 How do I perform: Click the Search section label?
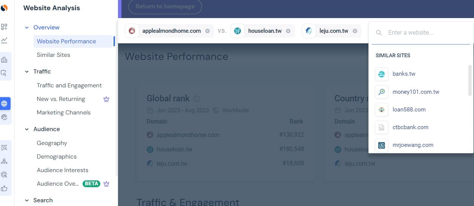click(43, 200)
